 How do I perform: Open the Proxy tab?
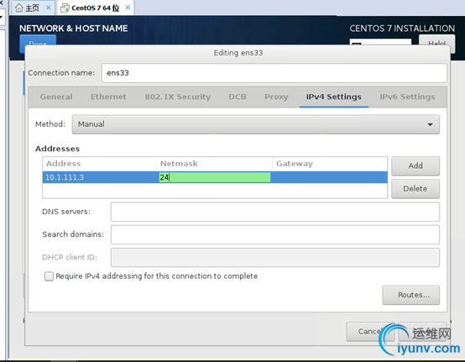(276, 97)
